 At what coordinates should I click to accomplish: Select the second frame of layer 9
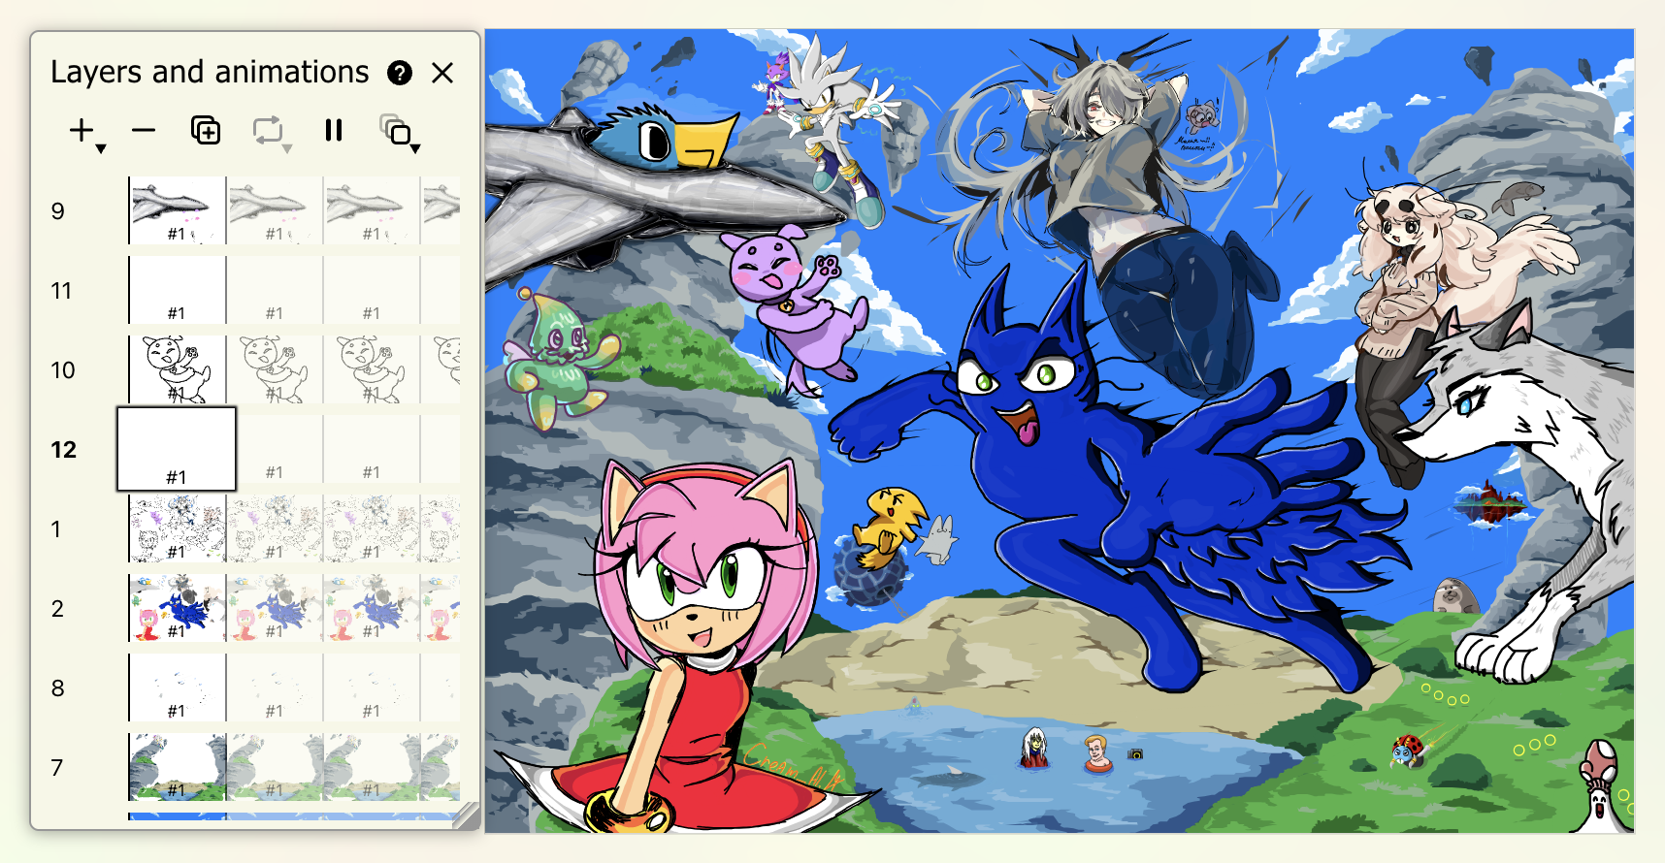pos(276,210)
